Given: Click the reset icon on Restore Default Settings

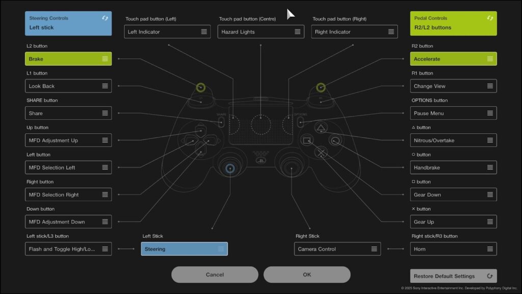Looking at the screenshot, I should pyautogui.click(x=490, y=276).
